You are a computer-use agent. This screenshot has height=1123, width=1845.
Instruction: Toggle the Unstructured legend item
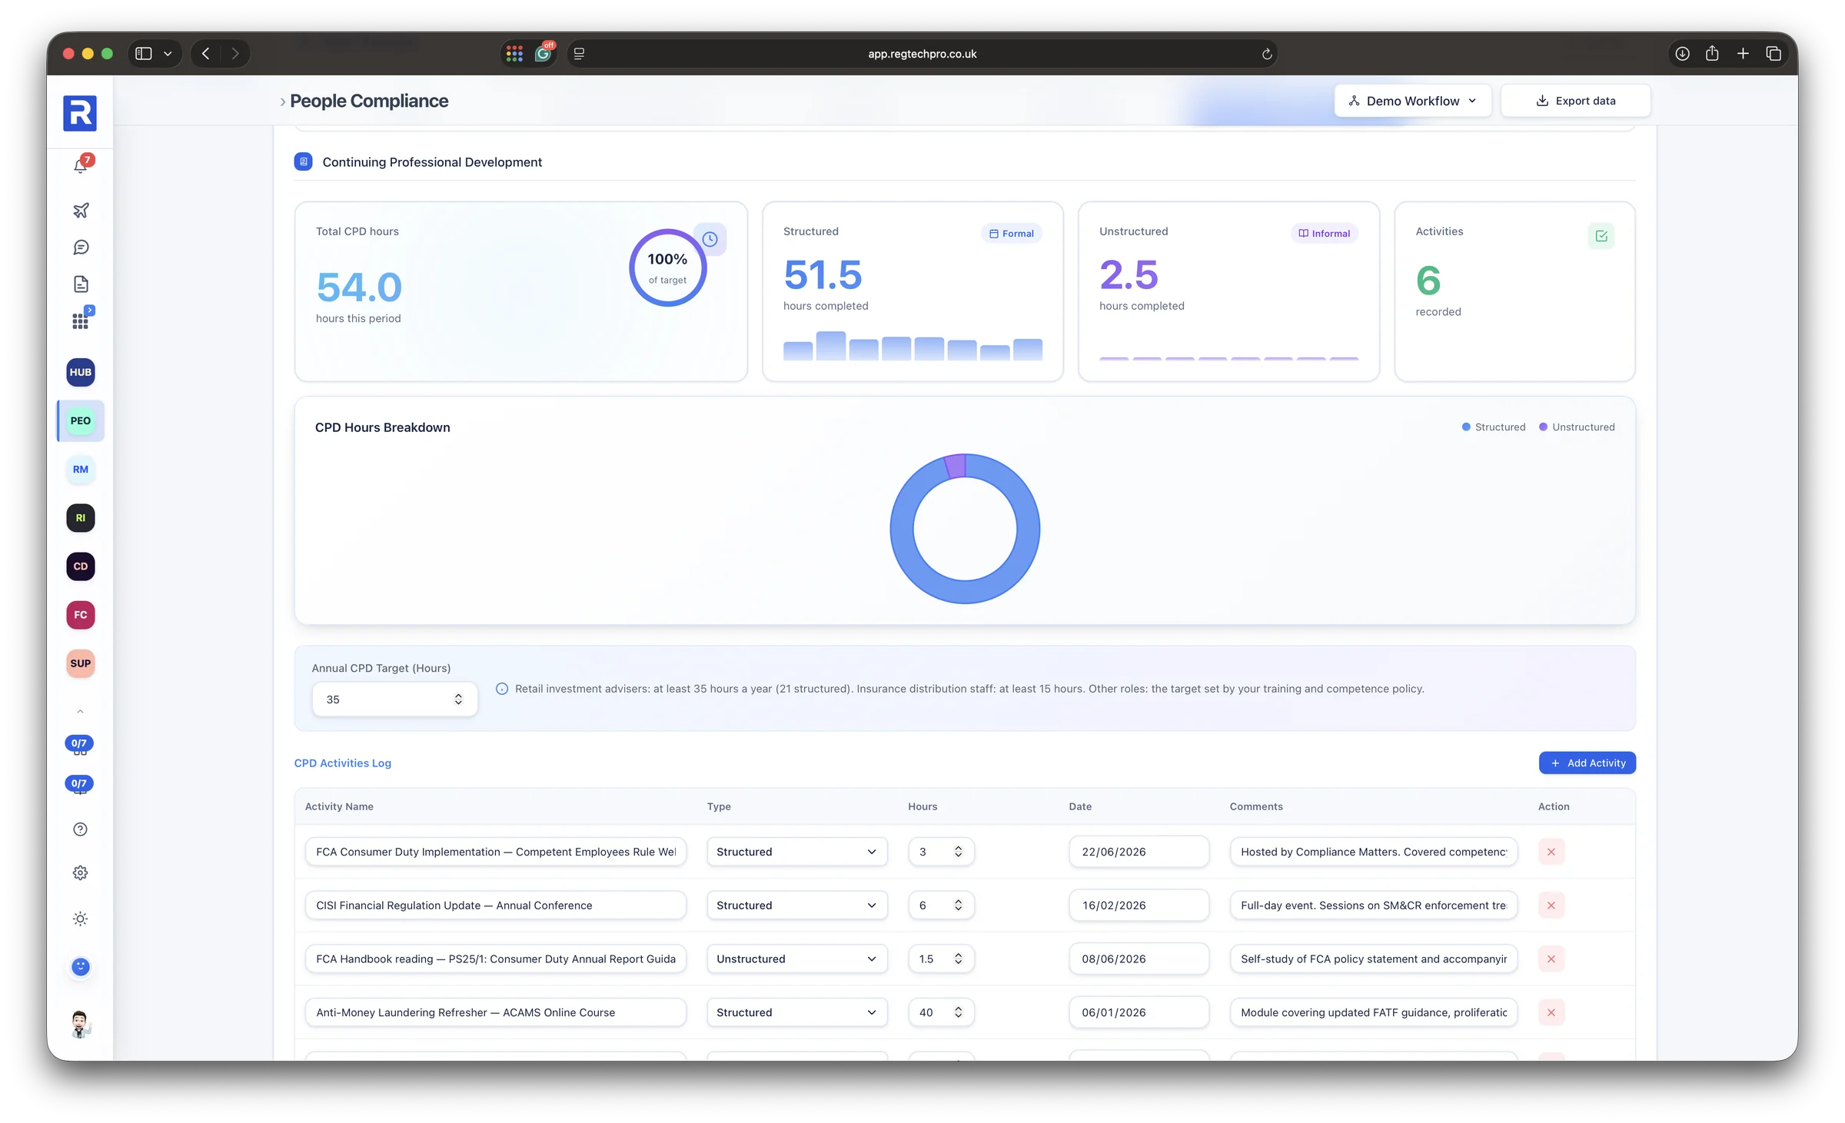coord(1577,427)
